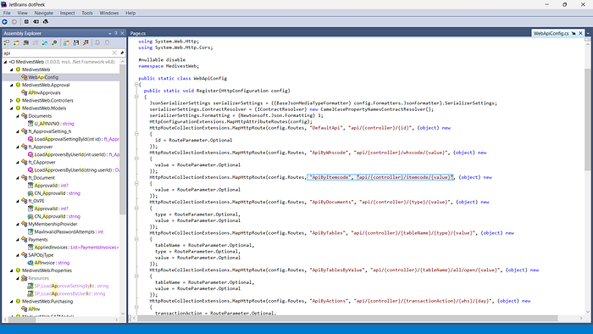
Task: Toggle the fold of the ApiByDocuments route block
Action: click(136, 208)
